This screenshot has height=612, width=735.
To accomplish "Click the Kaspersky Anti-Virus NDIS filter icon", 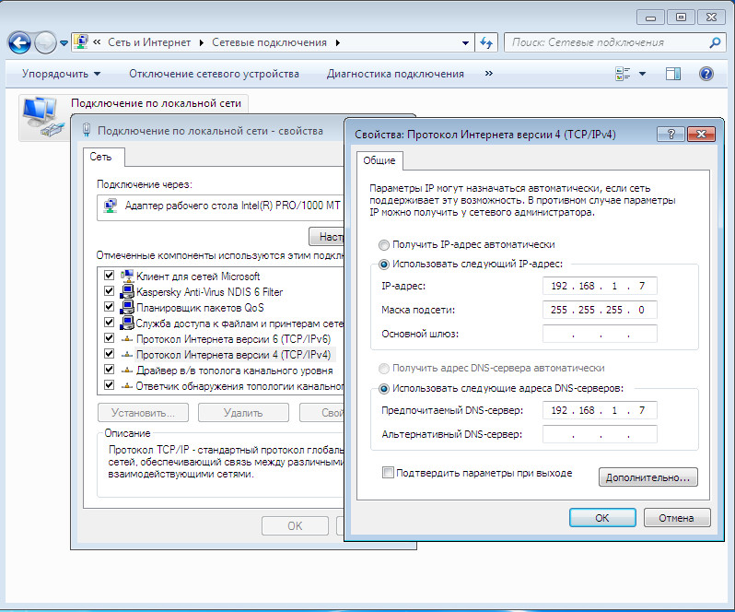I will 127,291.
